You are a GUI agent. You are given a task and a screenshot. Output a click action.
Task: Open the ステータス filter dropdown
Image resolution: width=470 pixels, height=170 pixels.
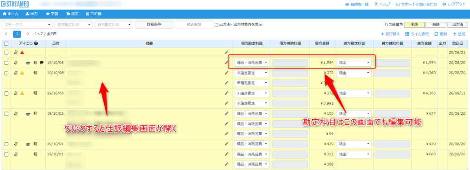[27, 25]
